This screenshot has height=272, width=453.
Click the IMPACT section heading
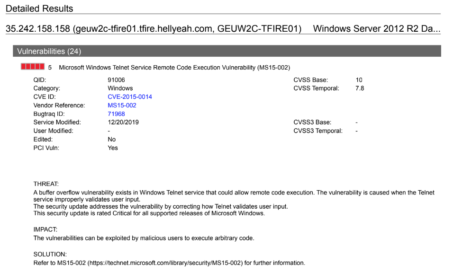(x=45, y=229)
